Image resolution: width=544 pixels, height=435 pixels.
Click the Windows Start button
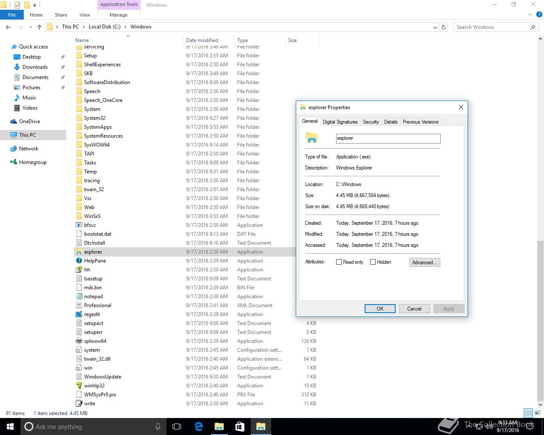click(x=10, y=427)
